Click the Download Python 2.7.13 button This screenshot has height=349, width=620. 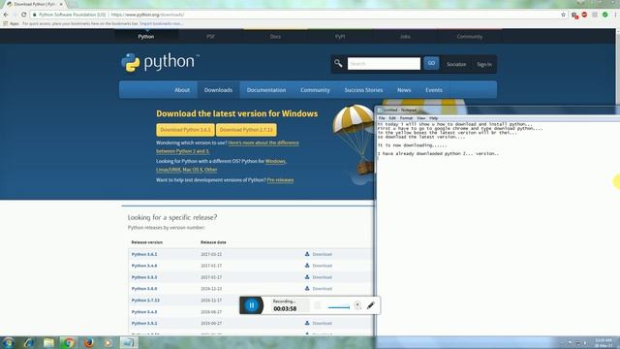246,130
